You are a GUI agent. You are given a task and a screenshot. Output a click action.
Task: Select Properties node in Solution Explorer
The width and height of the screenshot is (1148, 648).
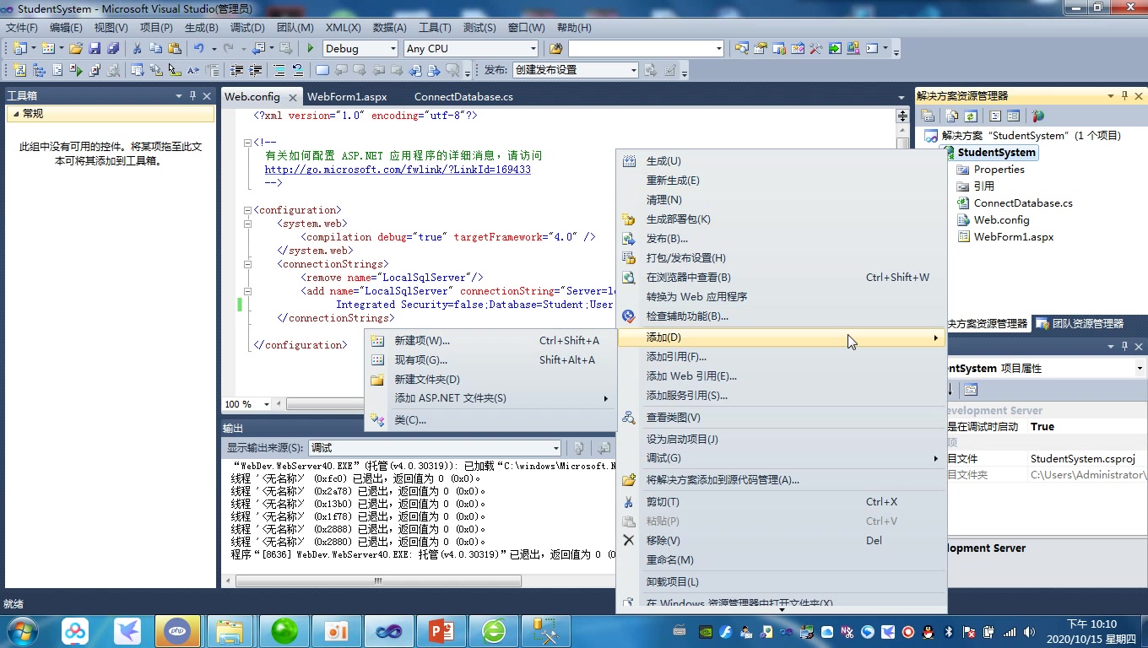[x=999, y=170]
